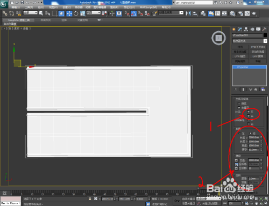Open the modifier list dropdown arrow
The image size is (269, 206).
pyautogui.click(x=265, y=41)
